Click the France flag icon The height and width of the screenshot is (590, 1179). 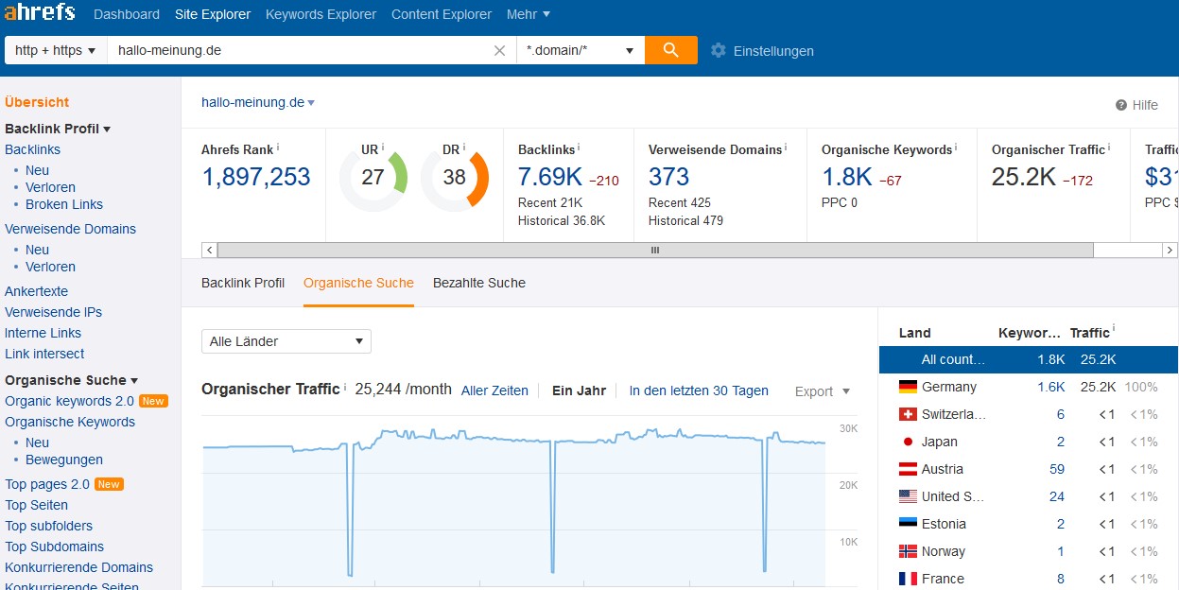(908, 579)
